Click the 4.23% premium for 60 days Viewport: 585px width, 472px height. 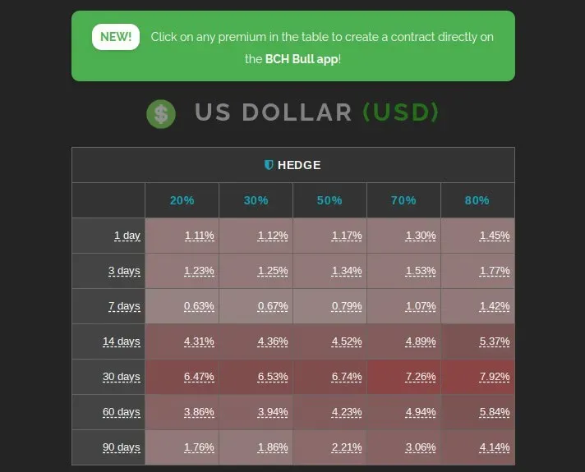(347, 412)
